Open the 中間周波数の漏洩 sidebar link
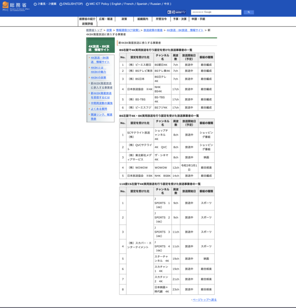Viewport: 296px width, 308px height. [x=102, y=103]
